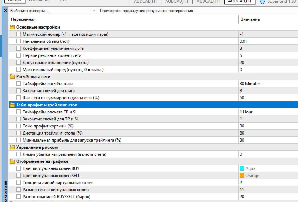Edit initial lot value '0.01'
The image size is (298, 202).
tap(268, 41)
